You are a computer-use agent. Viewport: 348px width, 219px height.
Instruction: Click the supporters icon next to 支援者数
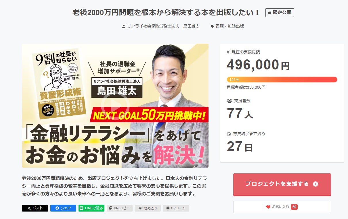coord(229,101)
